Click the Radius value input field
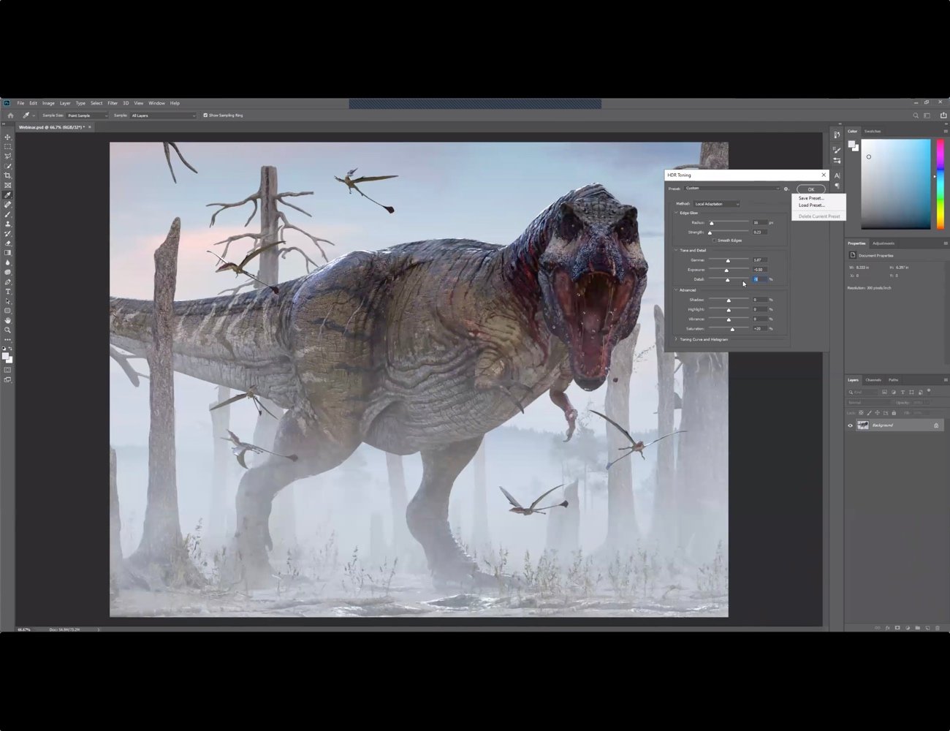 click(760, 222)
